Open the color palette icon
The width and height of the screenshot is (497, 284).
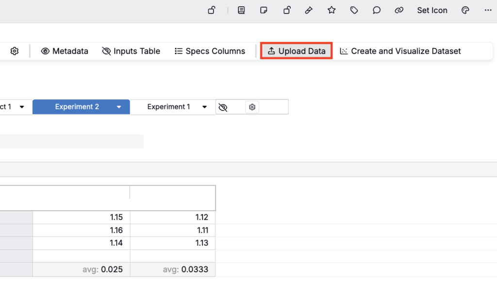(x=465, y=10)
